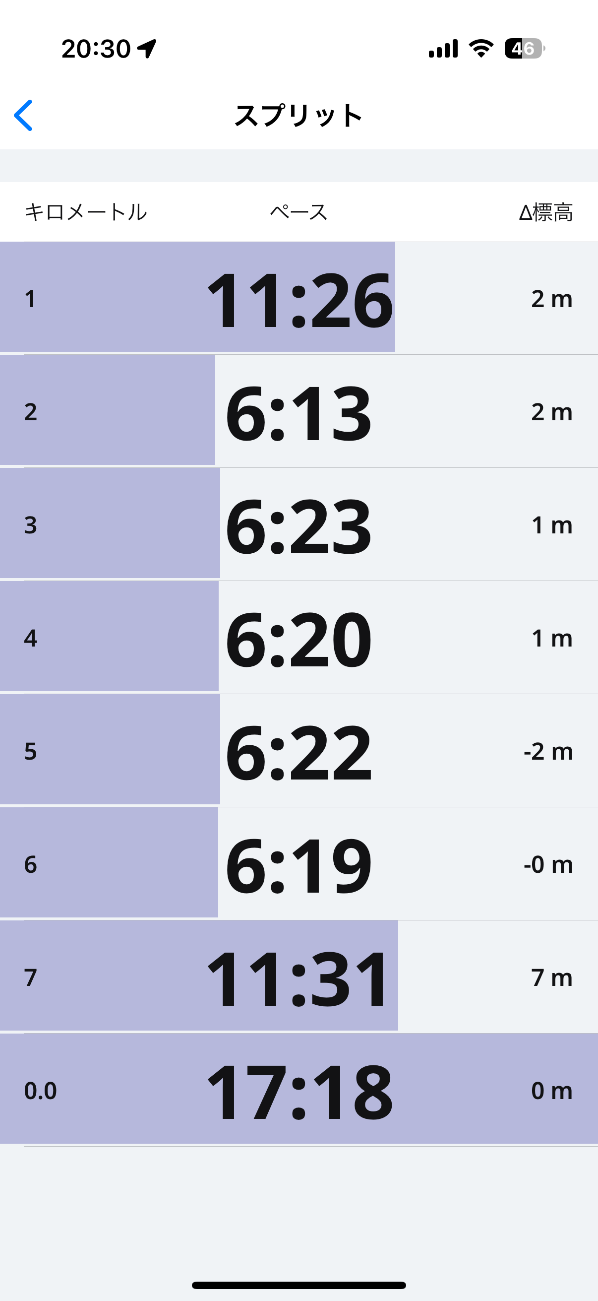
Task: Tap the final 0.0 split showing 17:18
Action: [299, 1091]
